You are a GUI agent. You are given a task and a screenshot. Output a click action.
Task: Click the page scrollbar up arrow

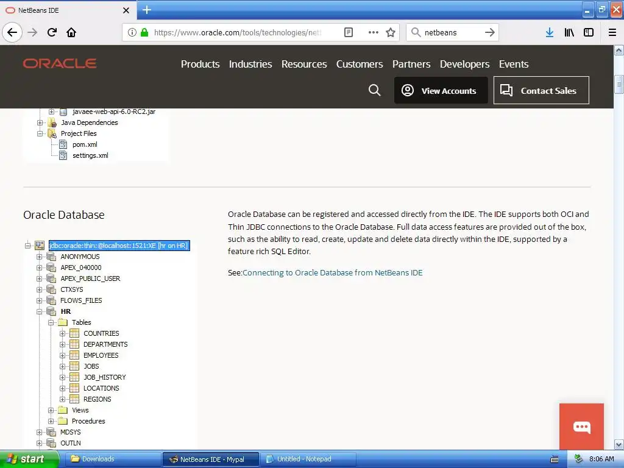click(x=619, y=51)
